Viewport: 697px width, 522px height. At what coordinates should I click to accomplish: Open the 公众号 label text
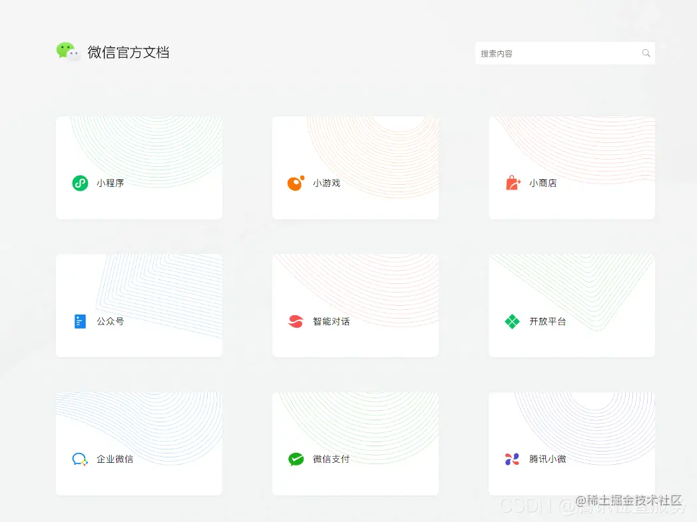tap(111, 321)
